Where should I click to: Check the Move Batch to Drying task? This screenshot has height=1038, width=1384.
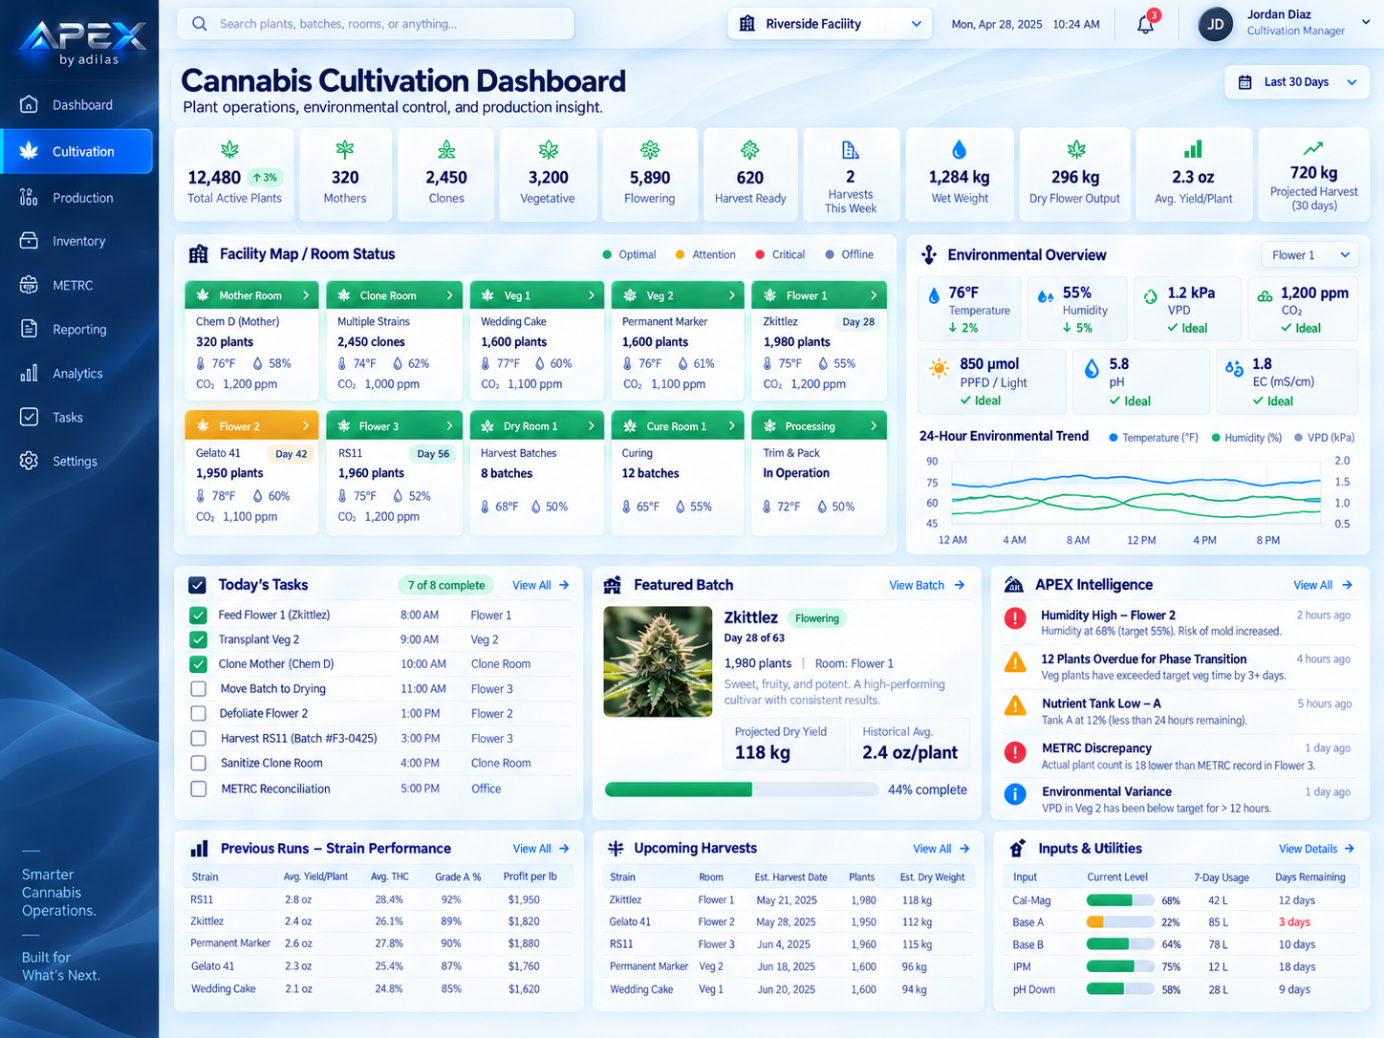tap(198, 688)
